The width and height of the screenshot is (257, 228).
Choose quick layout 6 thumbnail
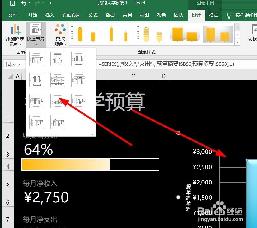tap(78, 79)
